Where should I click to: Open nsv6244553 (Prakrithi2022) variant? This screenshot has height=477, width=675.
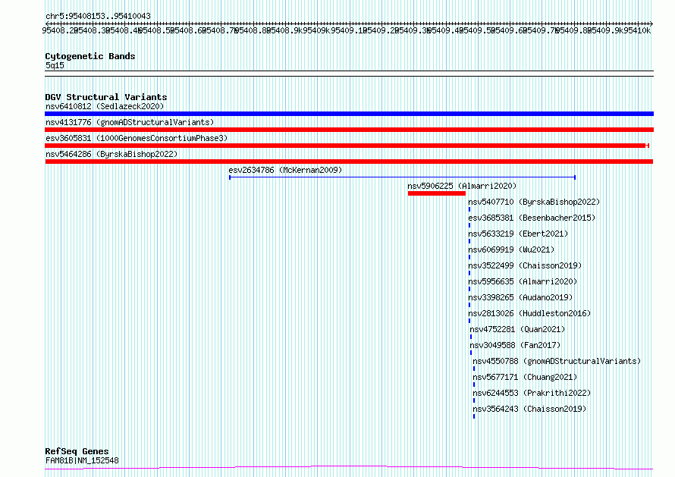point(532,393)
